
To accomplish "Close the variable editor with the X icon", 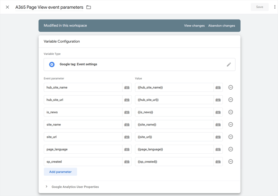I will click(x=7, y=7).
